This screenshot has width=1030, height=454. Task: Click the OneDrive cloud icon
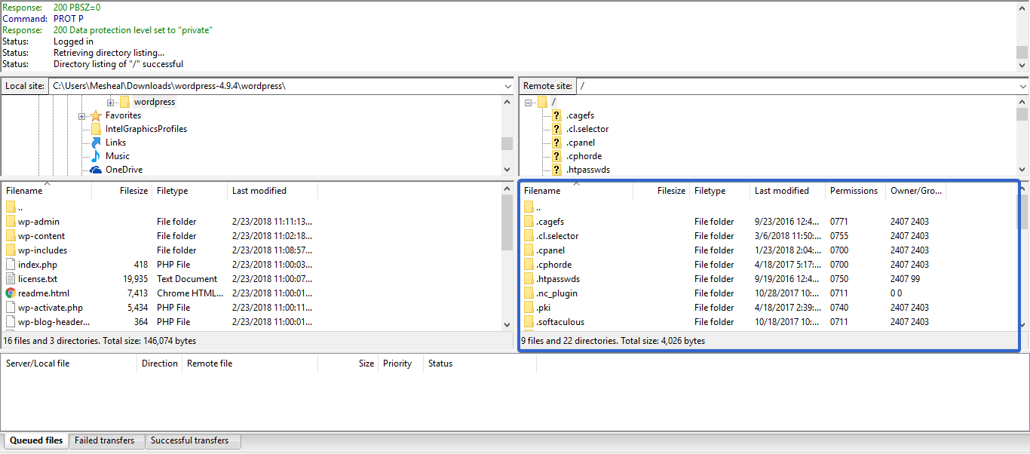point(96,170)
